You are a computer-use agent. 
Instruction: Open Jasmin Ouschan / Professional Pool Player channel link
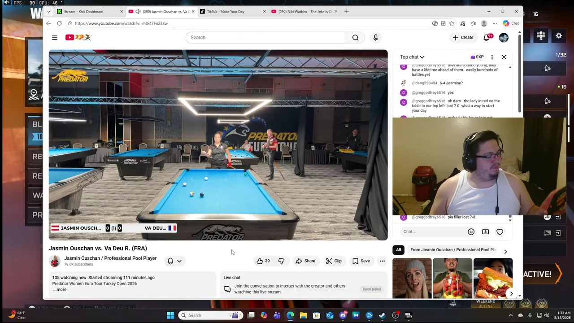click(110, 258)
